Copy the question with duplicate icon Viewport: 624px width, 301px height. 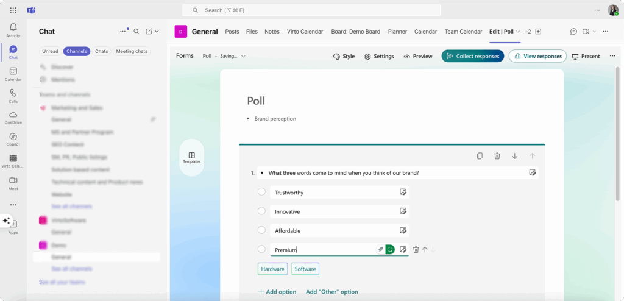(x=480, y=156)
